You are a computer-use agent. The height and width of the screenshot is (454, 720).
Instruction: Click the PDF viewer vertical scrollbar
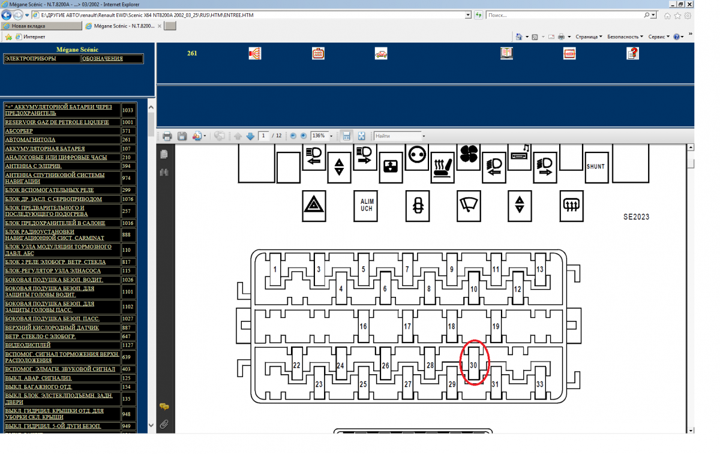pos(691,288)
